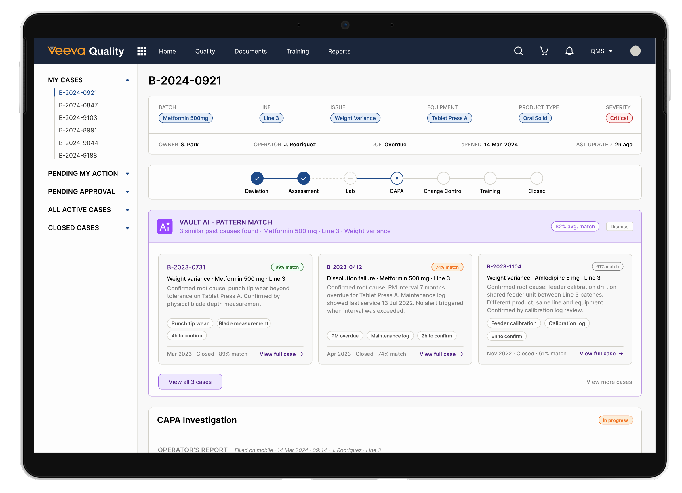Click the user avatar circle
This screenshot has height=493, width=682.
pyautogui.click(x=635, y=51)
